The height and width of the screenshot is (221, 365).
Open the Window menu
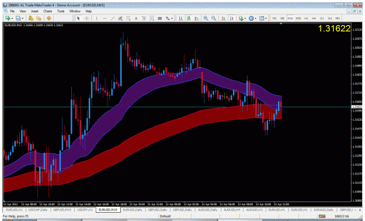(x=75, y=11)
